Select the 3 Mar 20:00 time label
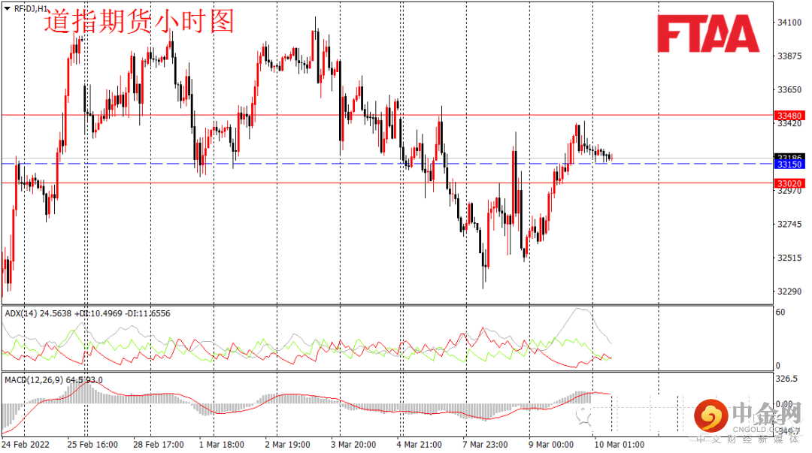This screenshot has width=812, height=453. coord(353,444)
